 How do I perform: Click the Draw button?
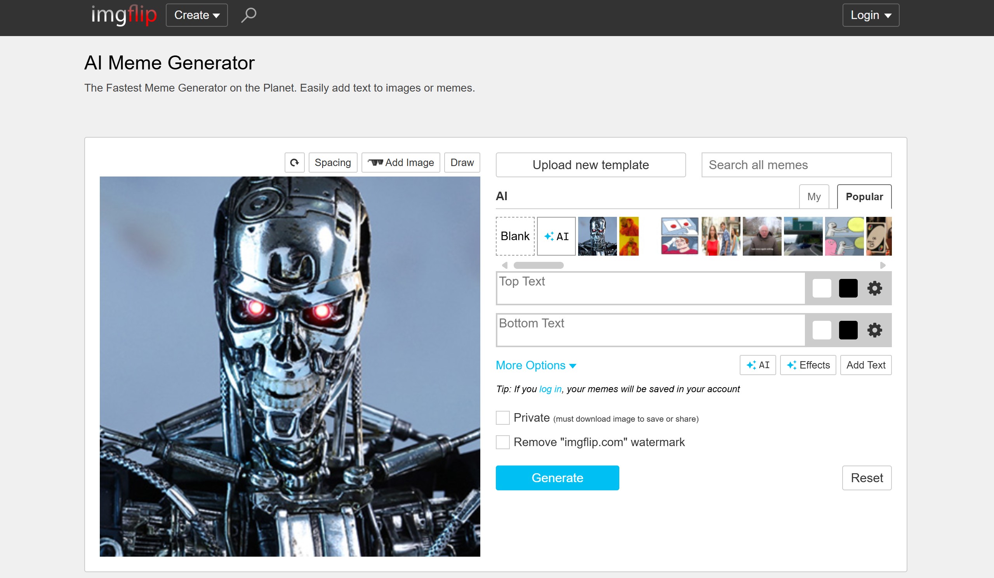(462, 162)
